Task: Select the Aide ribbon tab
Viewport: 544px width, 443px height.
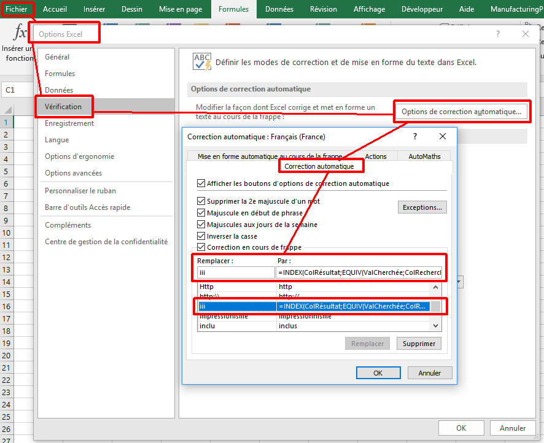Action: (x=467, y=9)
